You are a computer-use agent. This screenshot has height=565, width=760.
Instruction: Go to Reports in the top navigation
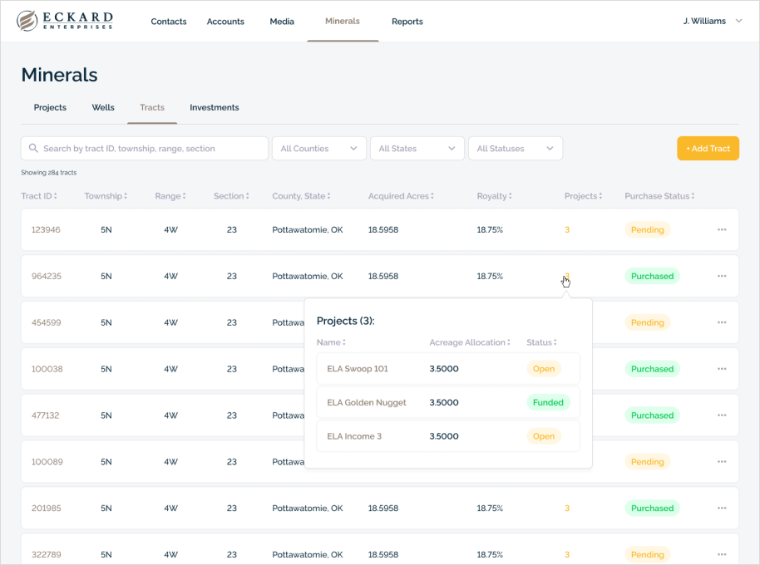[x=407, y=22]
